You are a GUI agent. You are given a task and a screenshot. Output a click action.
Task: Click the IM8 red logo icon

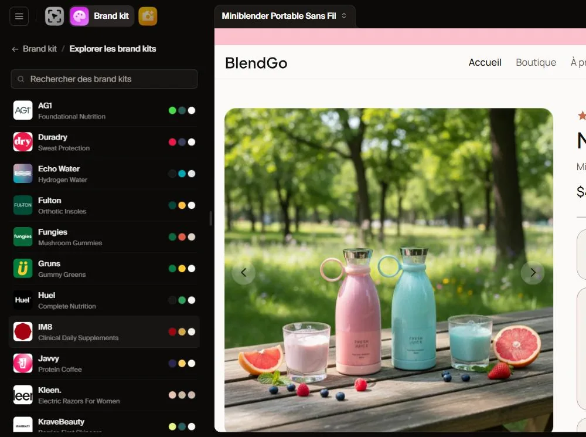click(23, 331)
